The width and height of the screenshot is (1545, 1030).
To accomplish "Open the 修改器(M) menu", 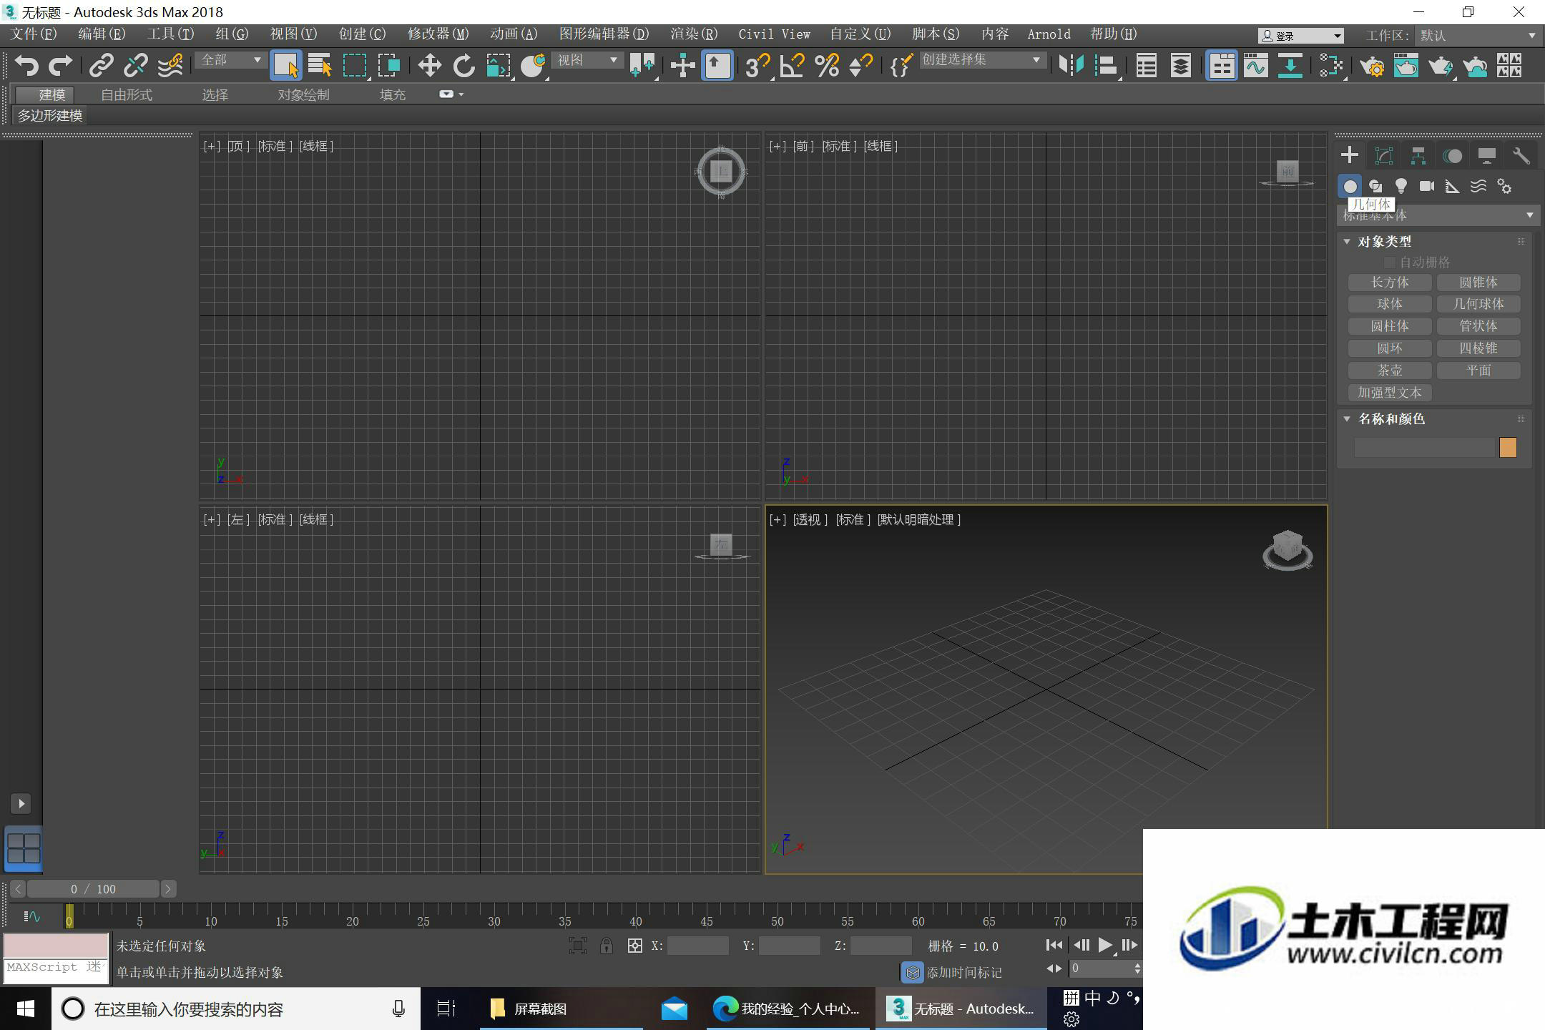I will pos(438,34).
